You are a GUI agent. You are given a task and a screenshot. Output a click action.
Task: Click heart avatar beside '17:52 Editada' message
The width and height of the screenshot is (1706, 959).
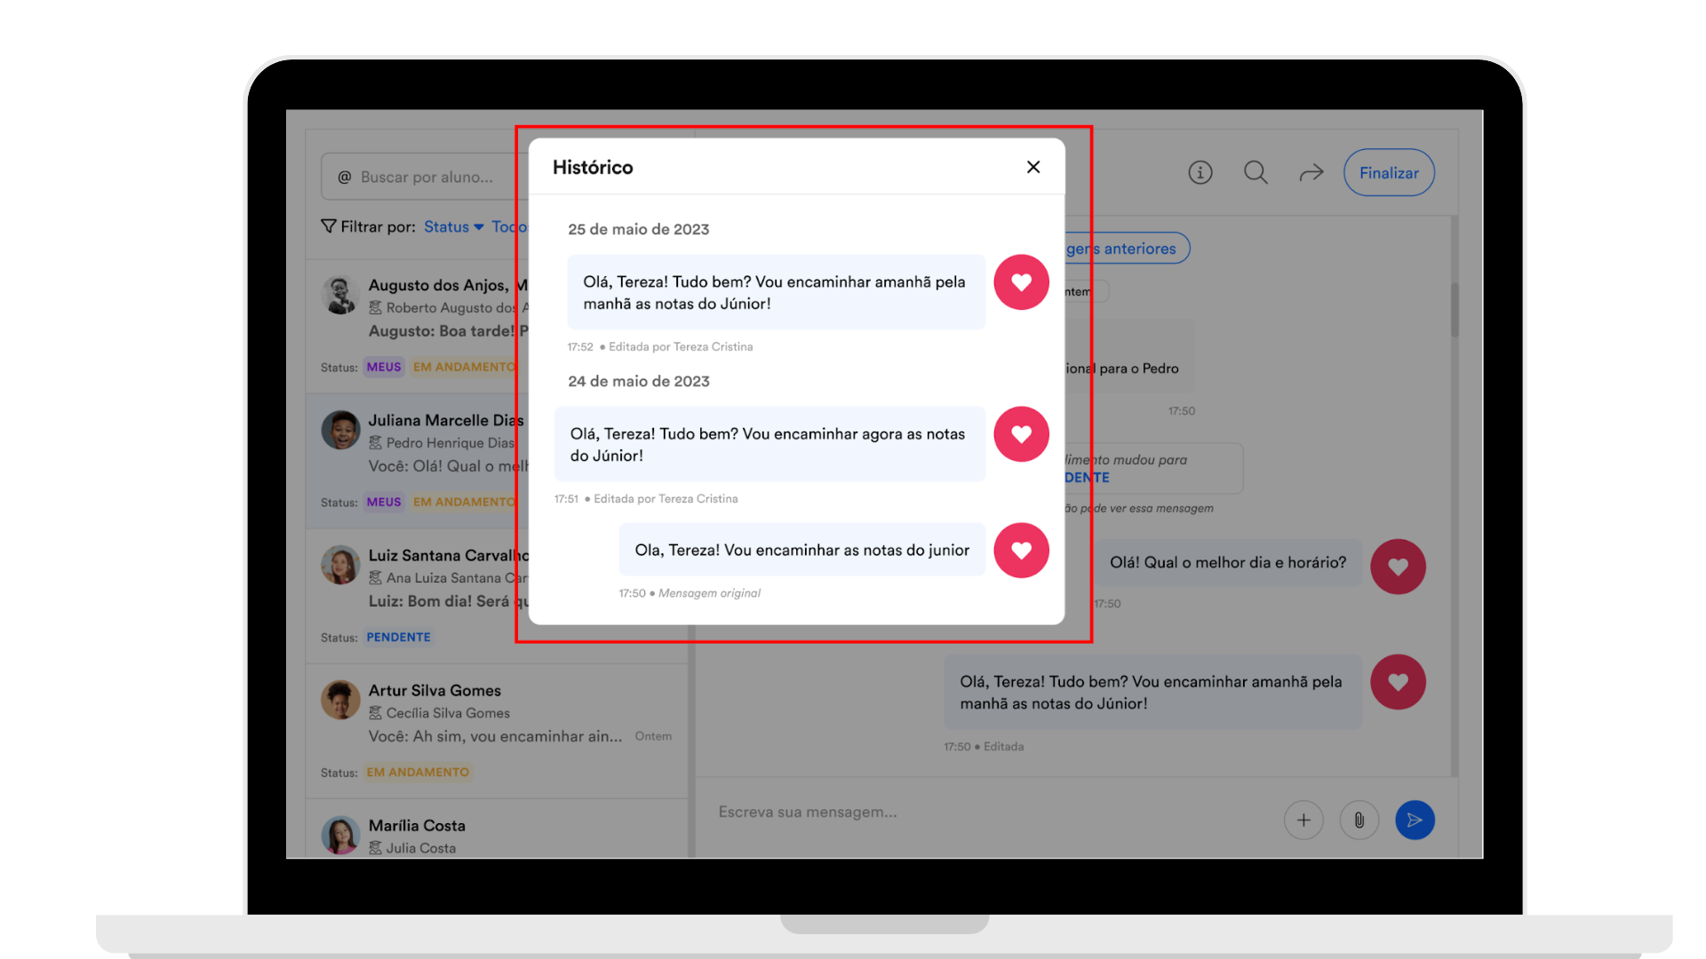pyautogui.click(x=1021, y=282)
